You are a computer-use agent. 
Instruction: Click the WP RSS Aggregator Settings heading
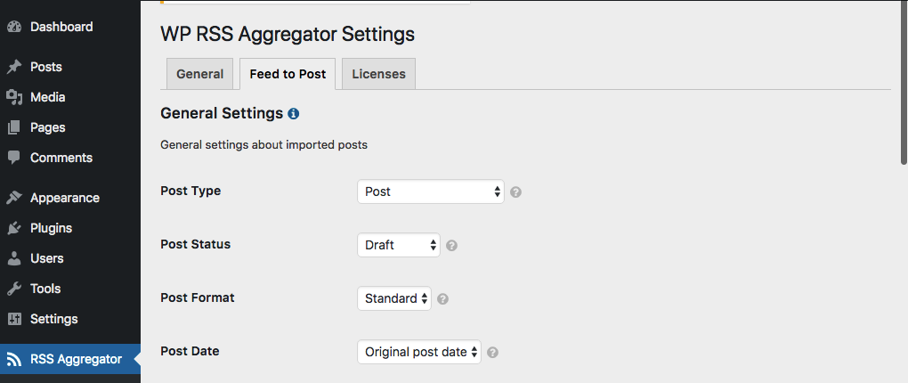click(x=288, y=34)
